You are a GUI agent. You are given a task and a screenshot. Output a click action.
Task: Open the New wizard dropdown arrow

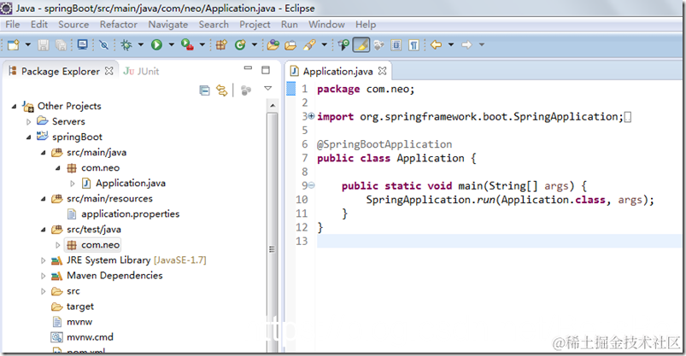click(x=27, y=44)
